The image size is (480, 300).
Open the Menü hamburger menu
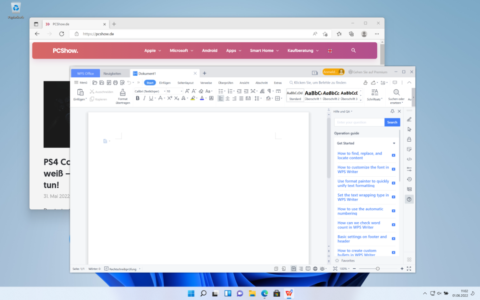tap(81, 83)
